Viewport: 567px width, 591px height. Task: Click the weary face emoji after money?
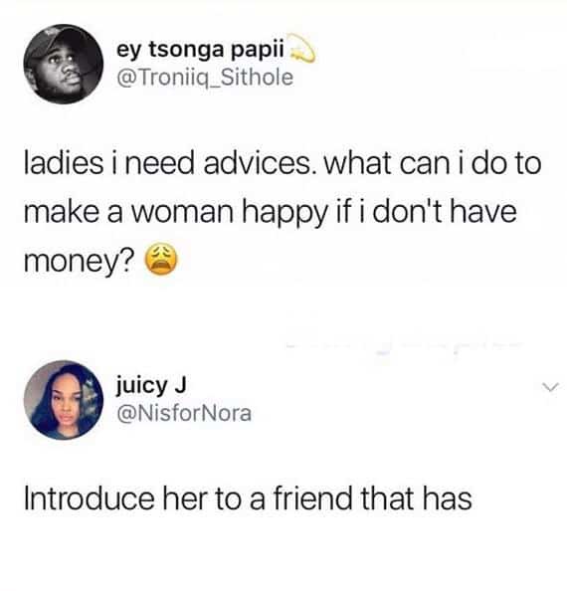pos(161,260)
